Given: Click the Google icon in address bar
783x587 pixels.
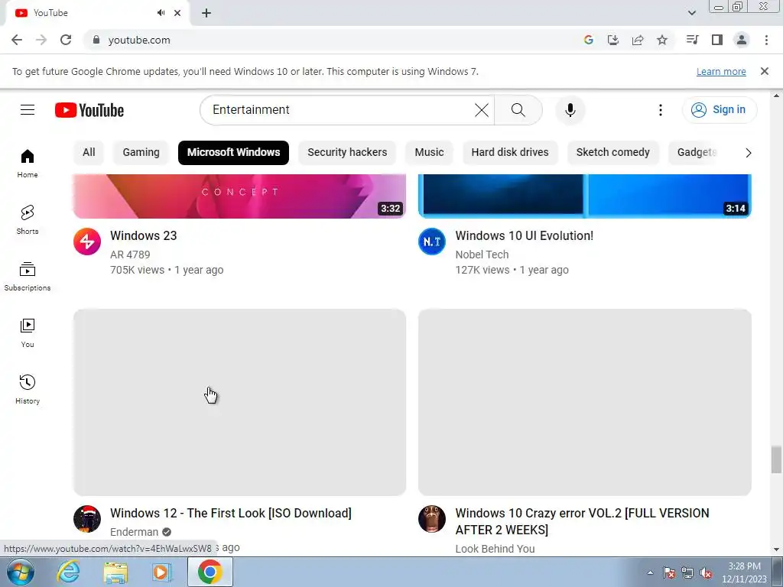Looking at the screenshot, I should [589, 40].
